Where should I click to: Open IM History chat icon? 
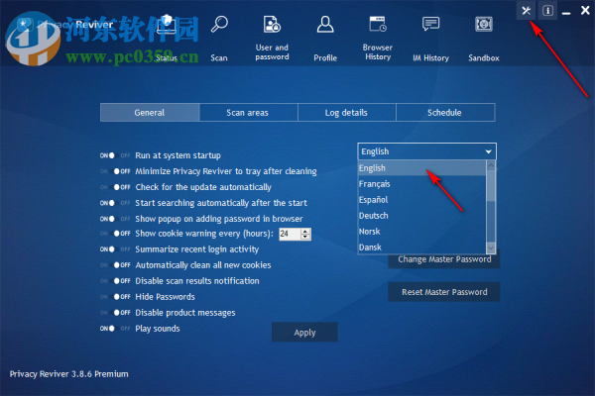(430, 24)
